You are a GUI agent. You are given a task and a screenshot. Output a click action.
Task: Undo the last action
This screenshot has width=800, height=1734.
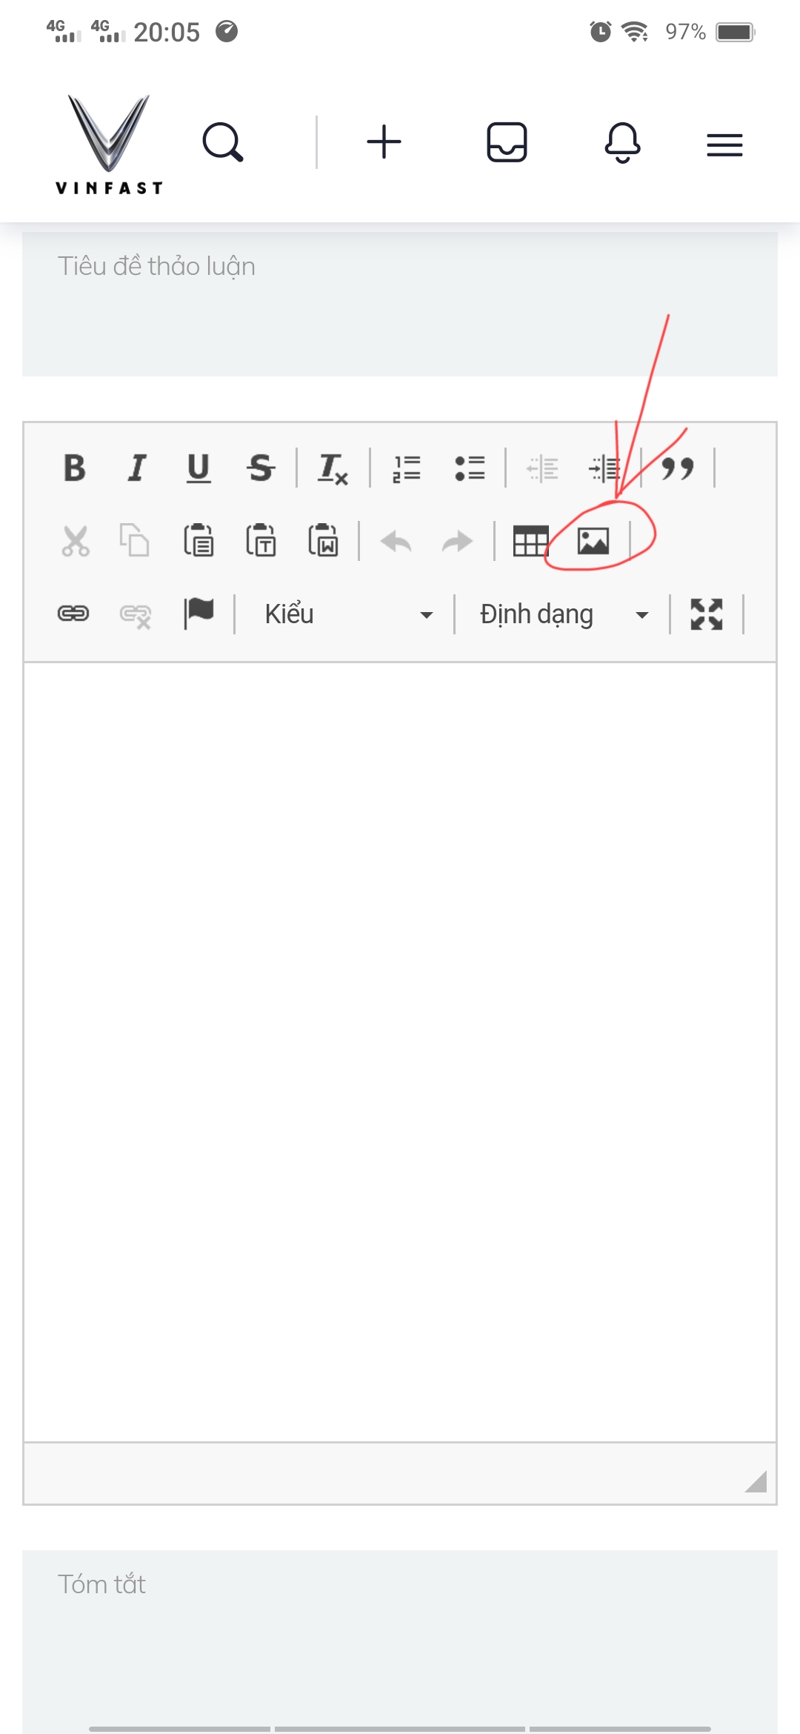[396, 542]
